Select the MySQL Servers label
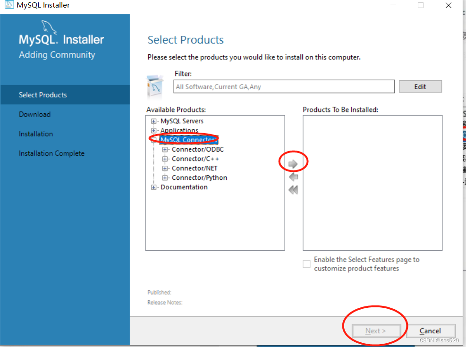Image resolution: width=466 pixels, height=347 pixels. (182, 121)
